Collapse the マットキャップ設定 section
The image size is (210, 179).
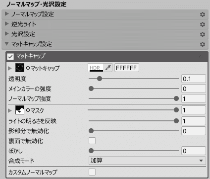point(7,44)
